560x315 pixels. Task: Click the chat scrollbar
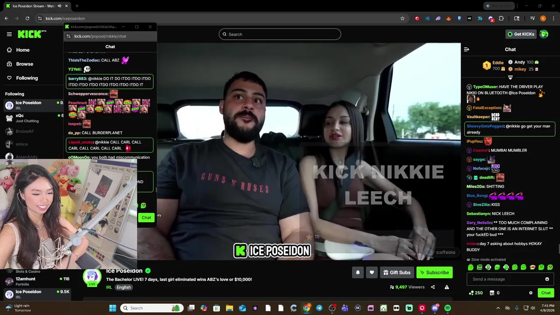coord(559,249)
